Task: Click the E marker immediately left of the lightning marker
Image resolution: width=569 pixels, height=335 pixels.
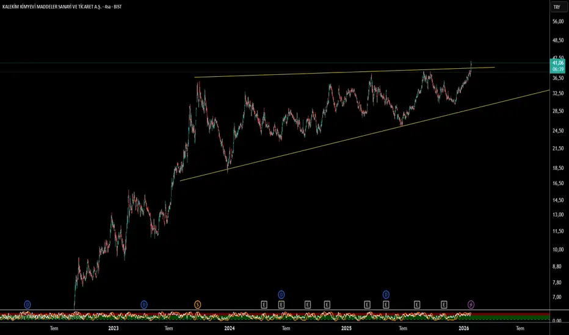Action: coord(444,305)
